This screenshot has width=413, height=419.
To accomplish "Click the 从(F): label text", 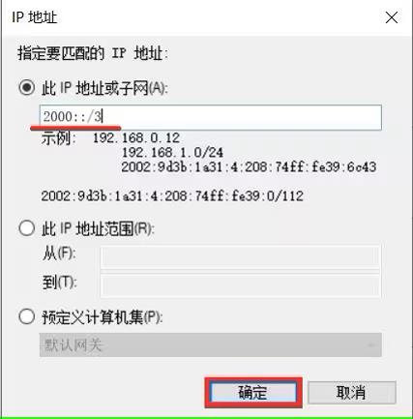I will click(x=59, y=254).
